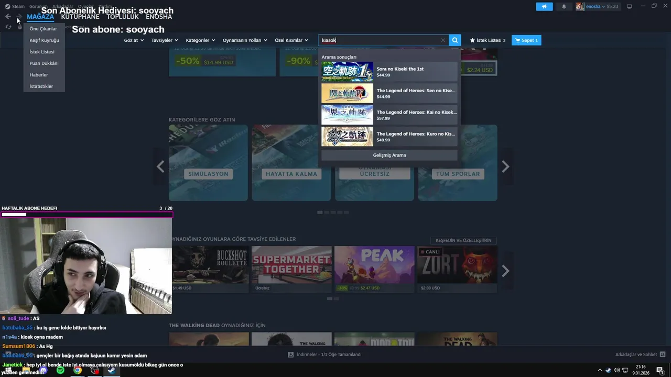Open the ZORT game card
Image resolution: width=671 pixels, height=377 pixels.
pos(457,269)
